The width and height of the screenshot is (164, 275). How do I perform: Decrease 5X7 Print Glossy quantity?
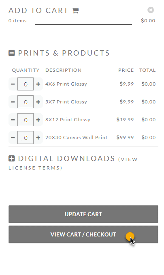click(x=13, y=102)
